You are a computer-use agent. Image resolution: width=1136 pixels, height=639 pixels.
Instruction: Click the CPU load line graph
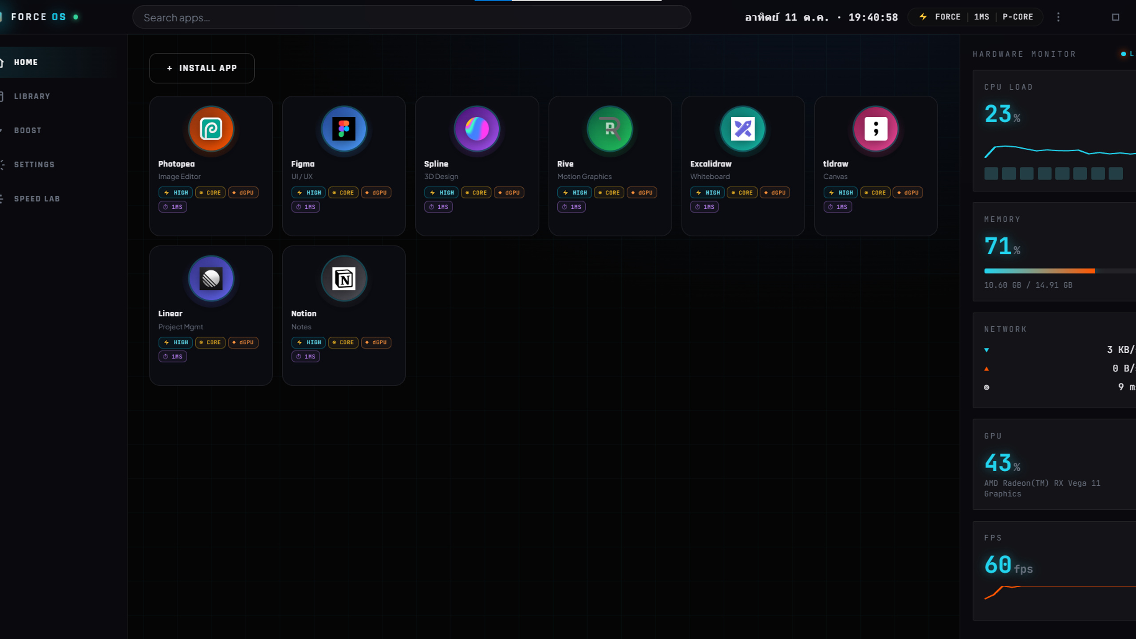coord(1060,151)
